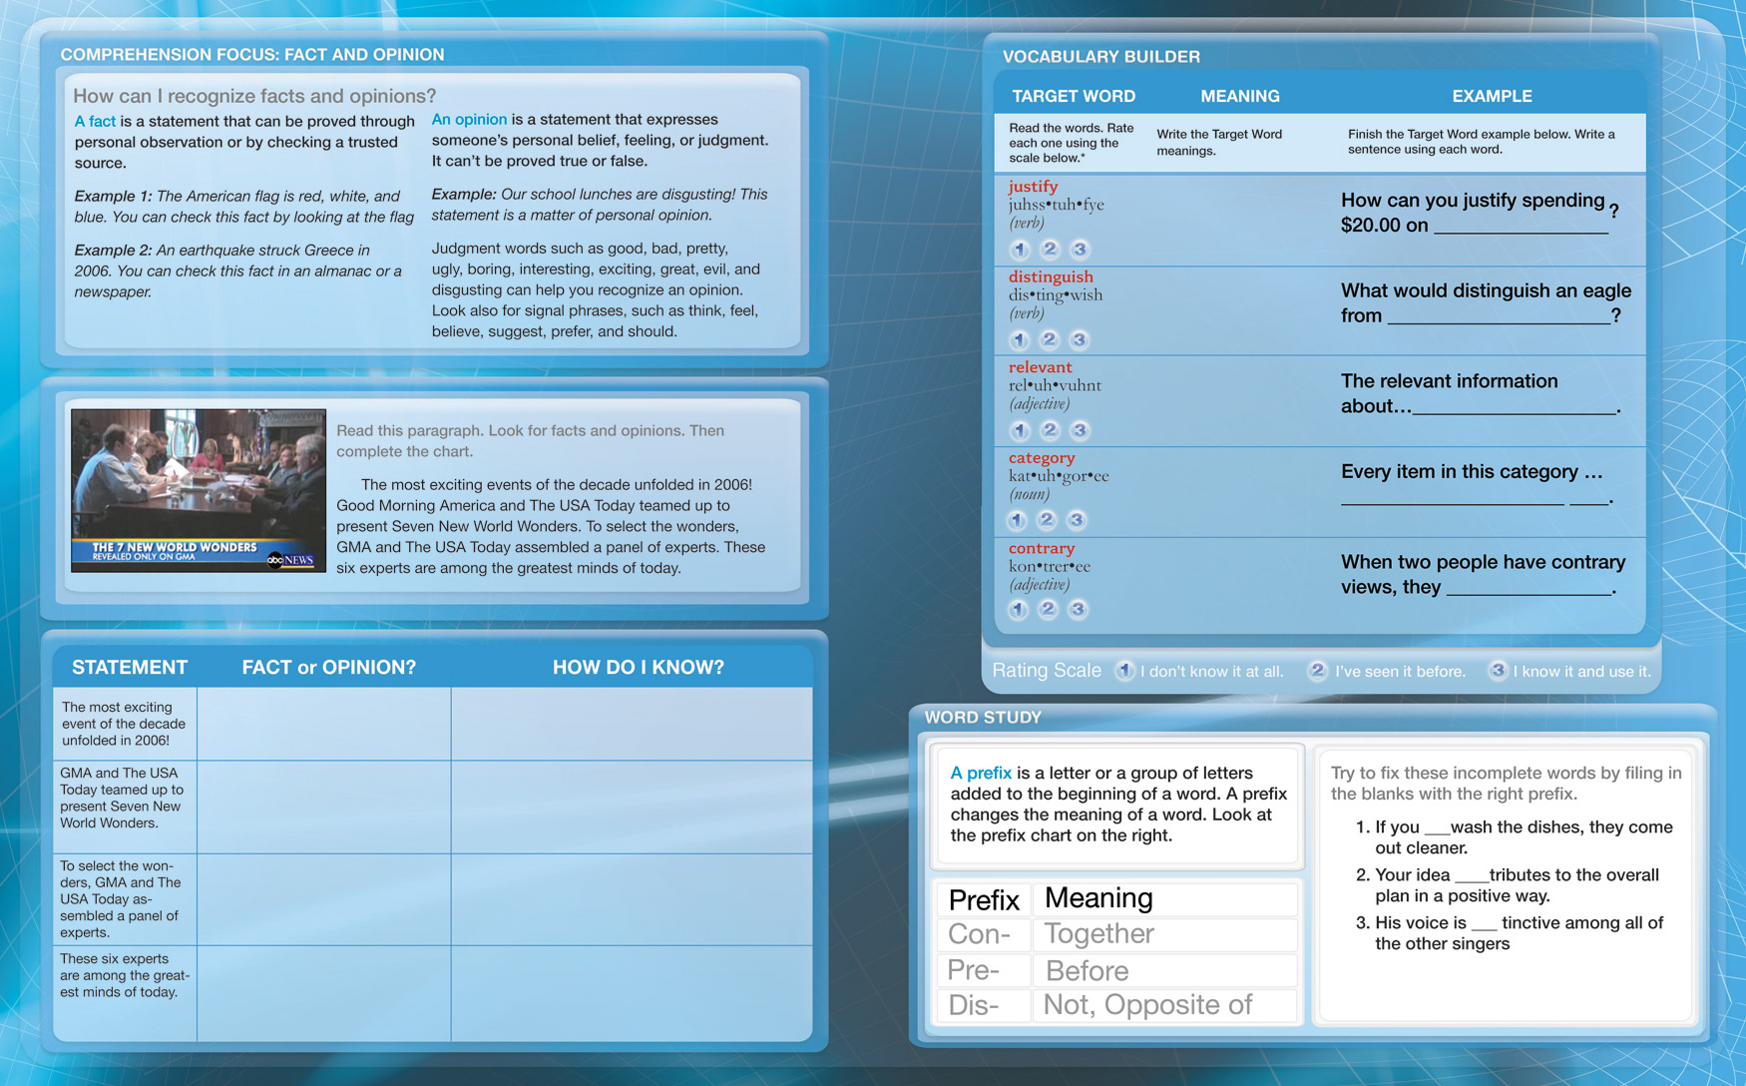This screenshot has height=1086, width=1746.
Task: Click the 'Before' meaning cell
Action: coord(1165,970)
